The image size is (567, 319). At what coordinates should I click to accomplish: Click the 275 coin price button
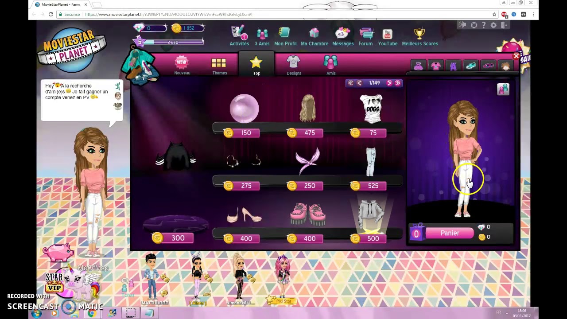point(241,186)
